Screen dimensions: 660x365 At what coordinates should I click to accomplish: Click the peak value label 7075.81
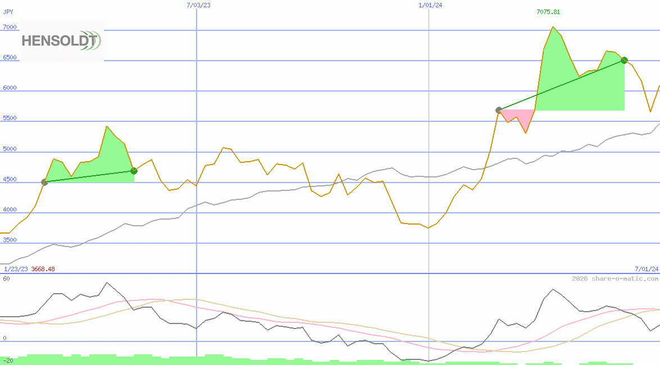[x=548, y=12]
